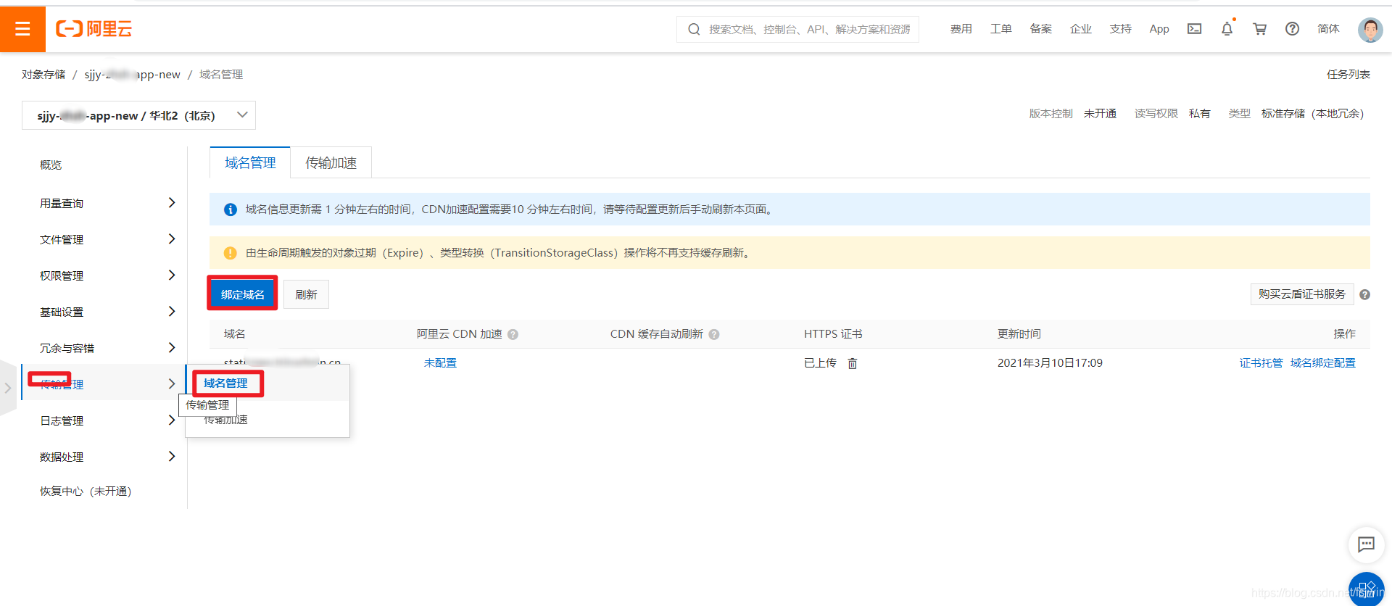Click 购买云盾证书服务 button
The image size is (1392, 606).
[x=1302, y=294]
